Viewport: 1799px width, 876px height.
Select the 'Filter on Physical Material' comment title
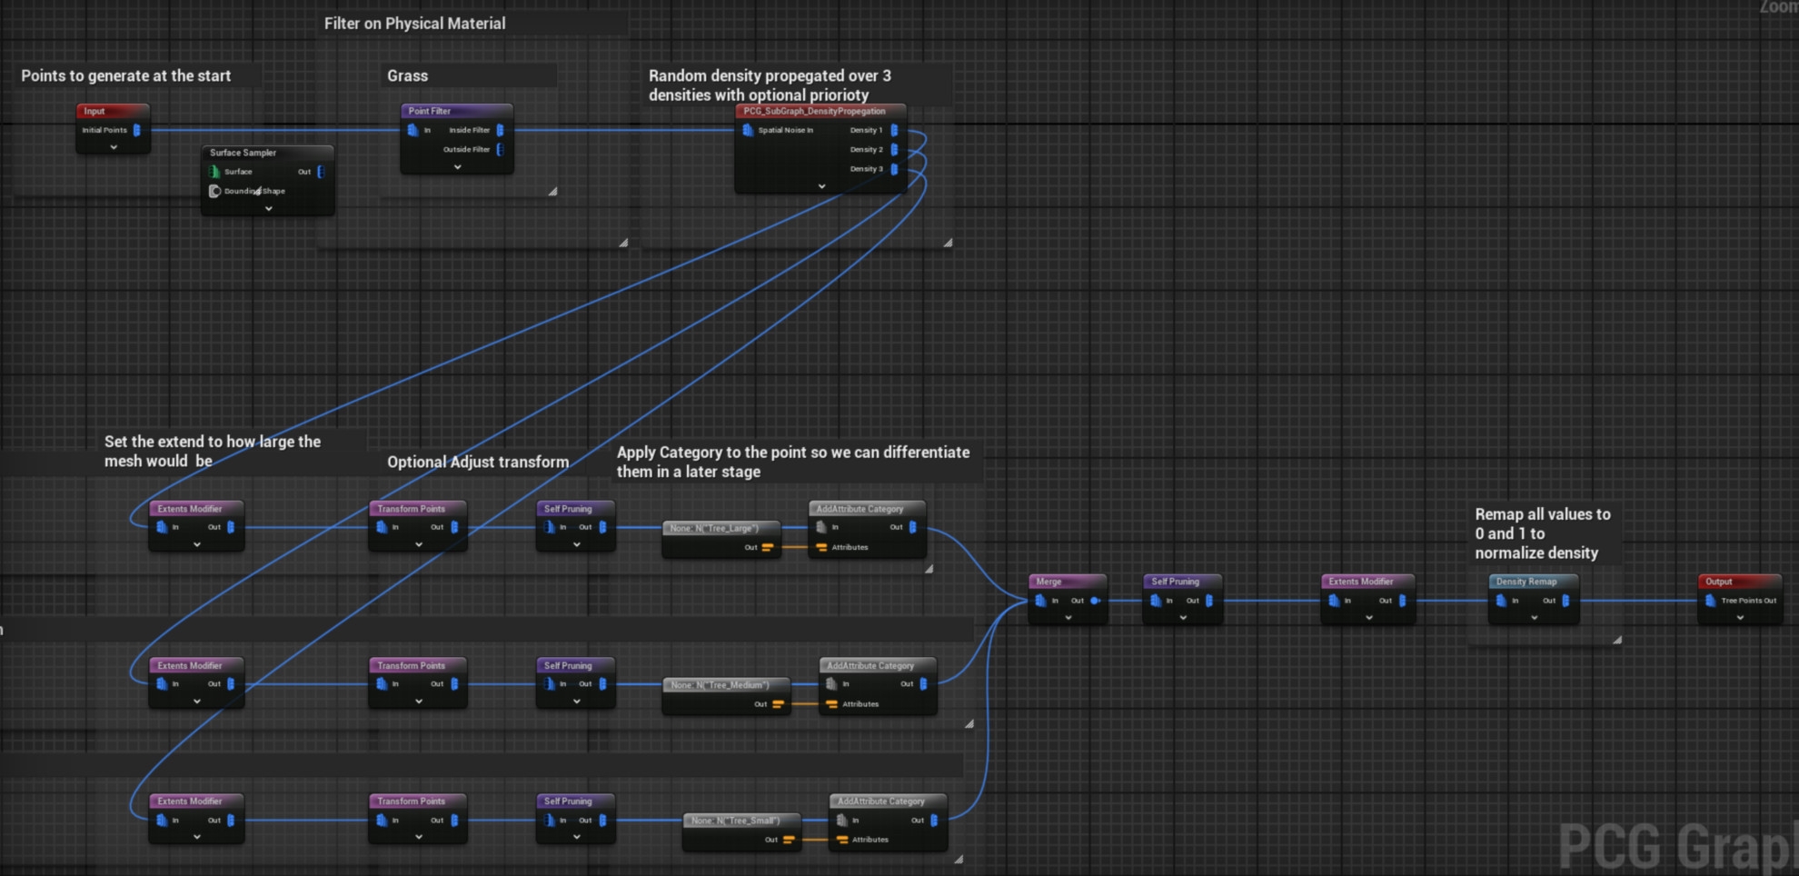pyautogui.click(x=414, y=24)
